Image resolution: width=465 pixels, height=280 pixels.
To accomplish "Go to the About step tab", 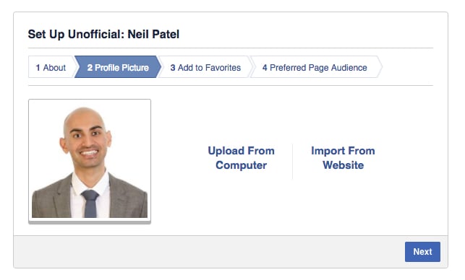I will click(x=51, y=67).
